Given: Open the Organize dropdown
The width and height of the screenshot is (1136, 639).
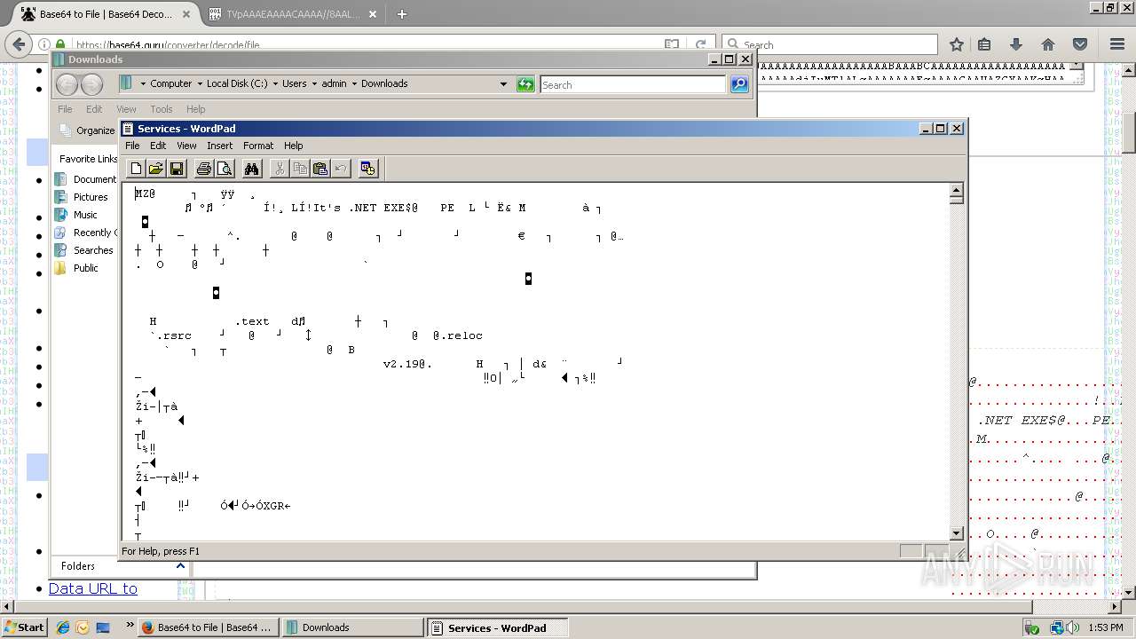Looking at the screenshot, I should 87,130.
